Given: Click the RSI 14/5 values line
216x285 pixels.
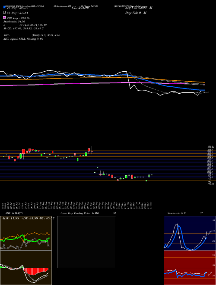Looking at the screenshot, I should click(x=25, y=25).
